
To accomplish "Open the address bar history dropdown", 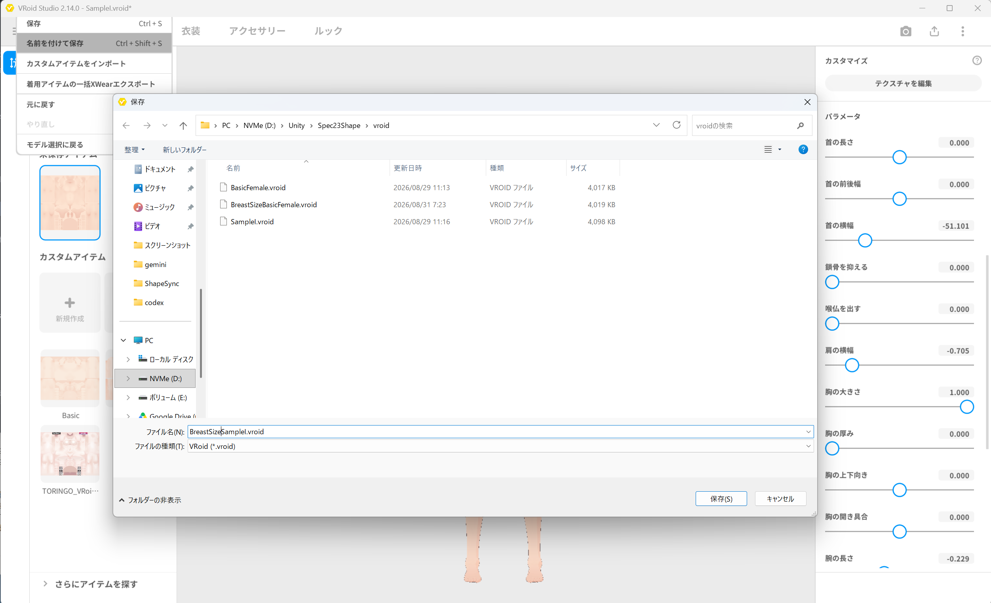I will [x=656, y=125].
